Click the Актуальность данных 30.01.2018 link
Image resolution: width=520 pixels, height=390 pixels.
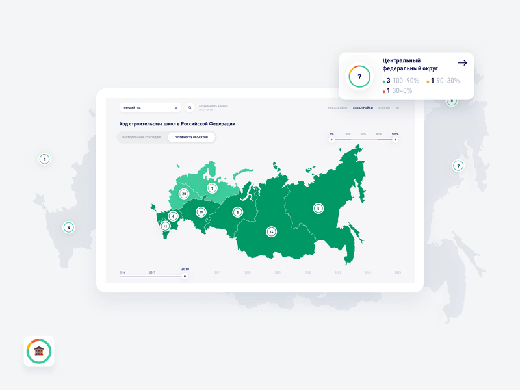(x=213, y=107)
